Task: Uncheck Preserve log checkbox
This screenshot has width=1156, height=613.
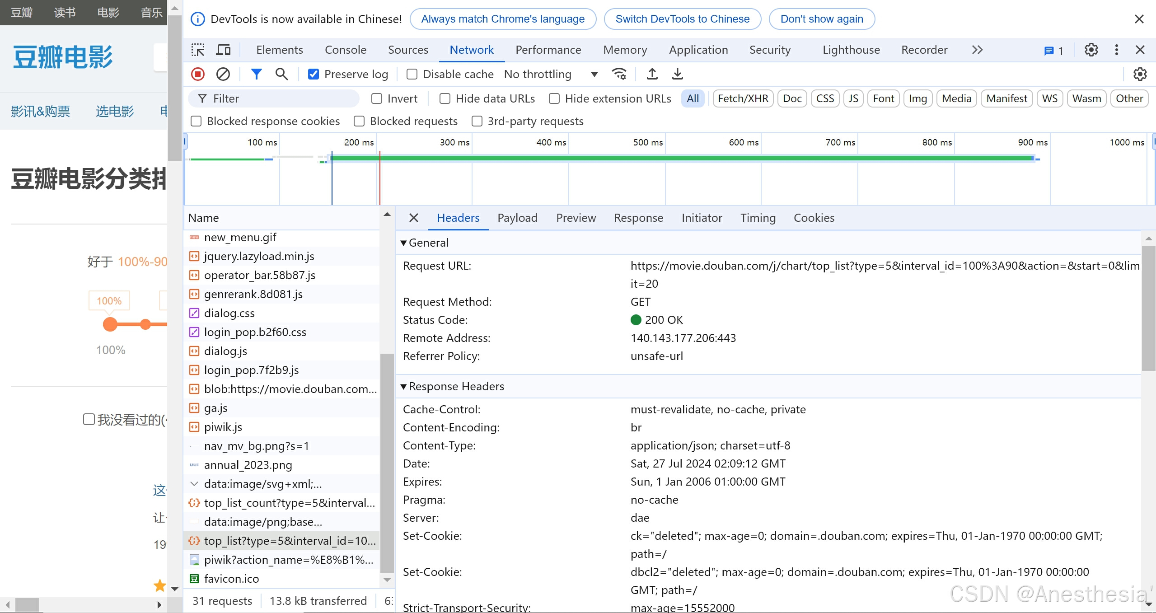Action: (314, 74)
